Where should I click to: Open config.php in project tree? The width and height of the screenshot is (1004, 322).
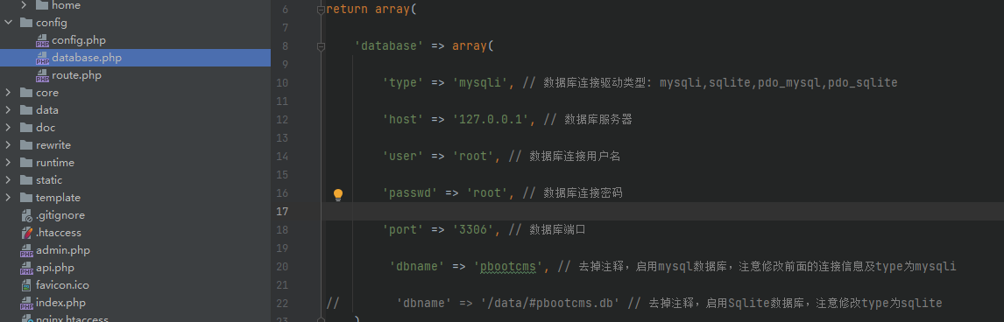(79, 40)
